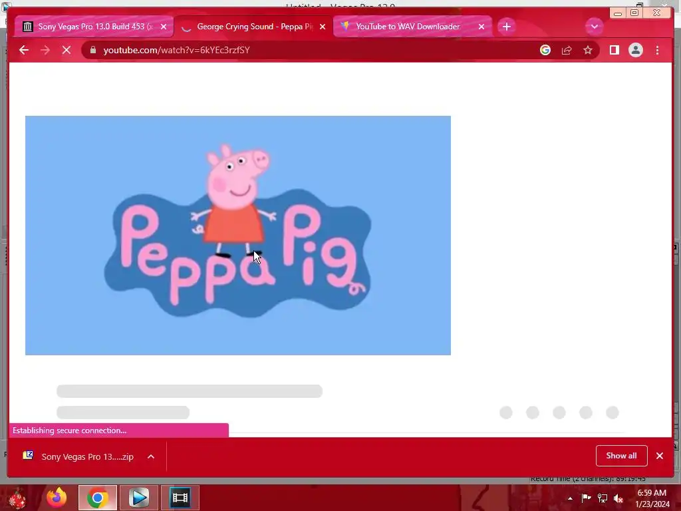Open the tab search dropdown

[594, 27]
